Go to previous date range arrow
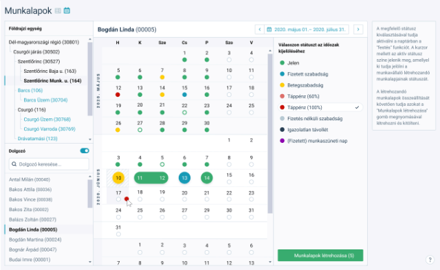Screen dimensions: 440x270 click(260, 30)
